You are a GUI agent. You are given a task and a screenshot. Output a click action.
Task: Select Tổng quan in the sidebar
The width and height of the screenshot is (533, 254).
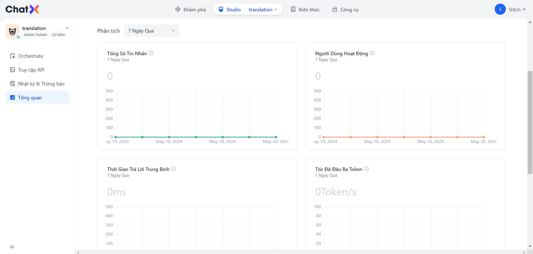pos(30,98)
